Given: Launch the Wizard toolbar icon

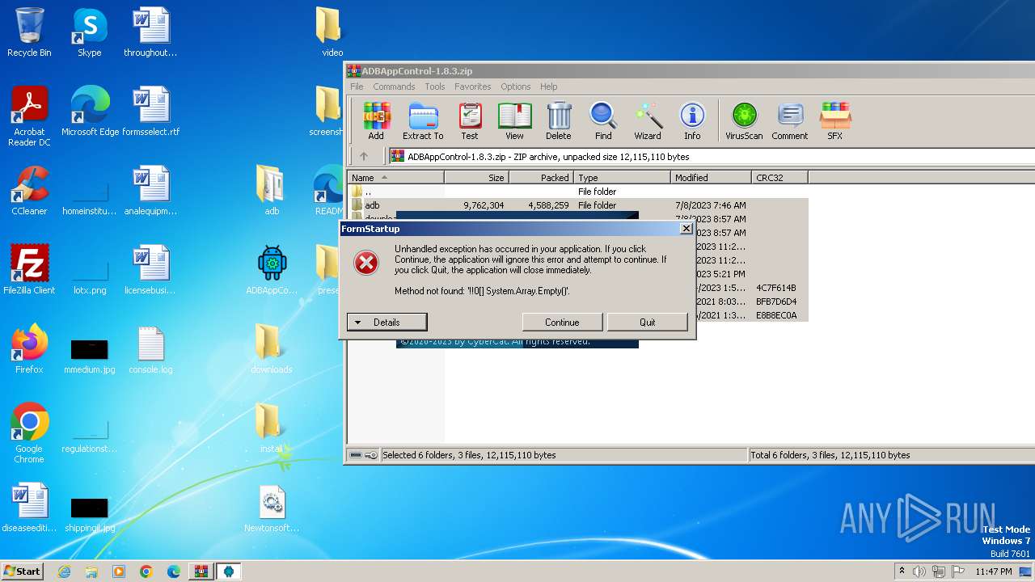Looking at the screenshot, I should click(648, 121).
